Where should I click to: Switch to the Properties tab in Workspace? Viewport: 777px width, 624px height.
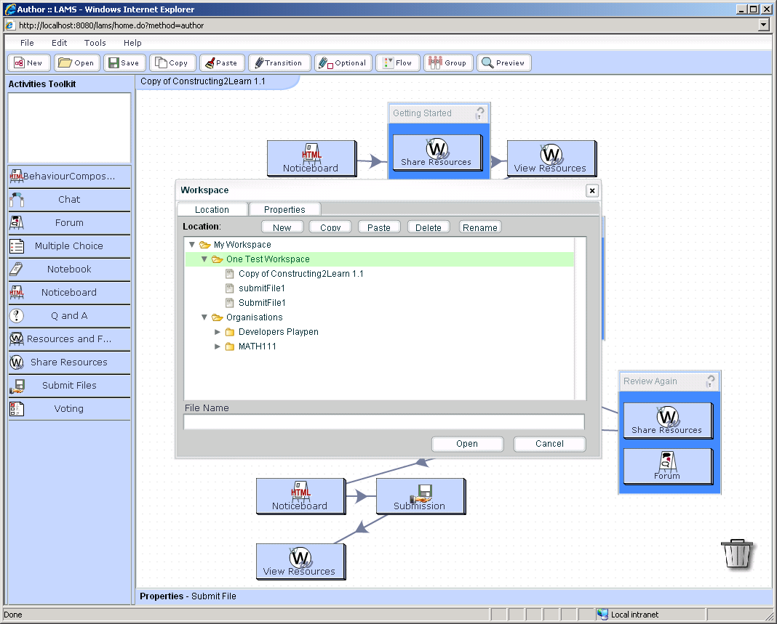(x=284, y=209)
